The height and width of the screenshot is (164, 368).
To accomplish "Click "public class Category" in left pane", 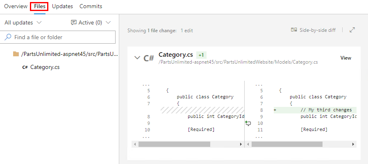I will point(205,97).
